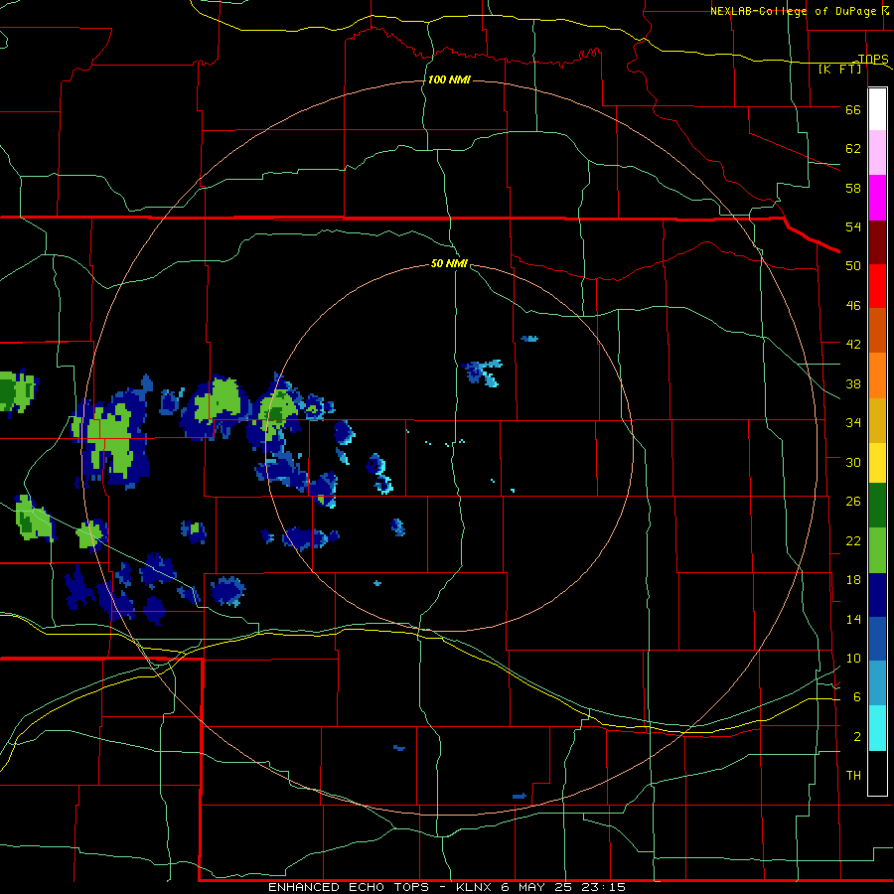Click the '6 MAY 25' date in the caption
Viewport: 894px width, 894px height.
[x=537, y=887]
